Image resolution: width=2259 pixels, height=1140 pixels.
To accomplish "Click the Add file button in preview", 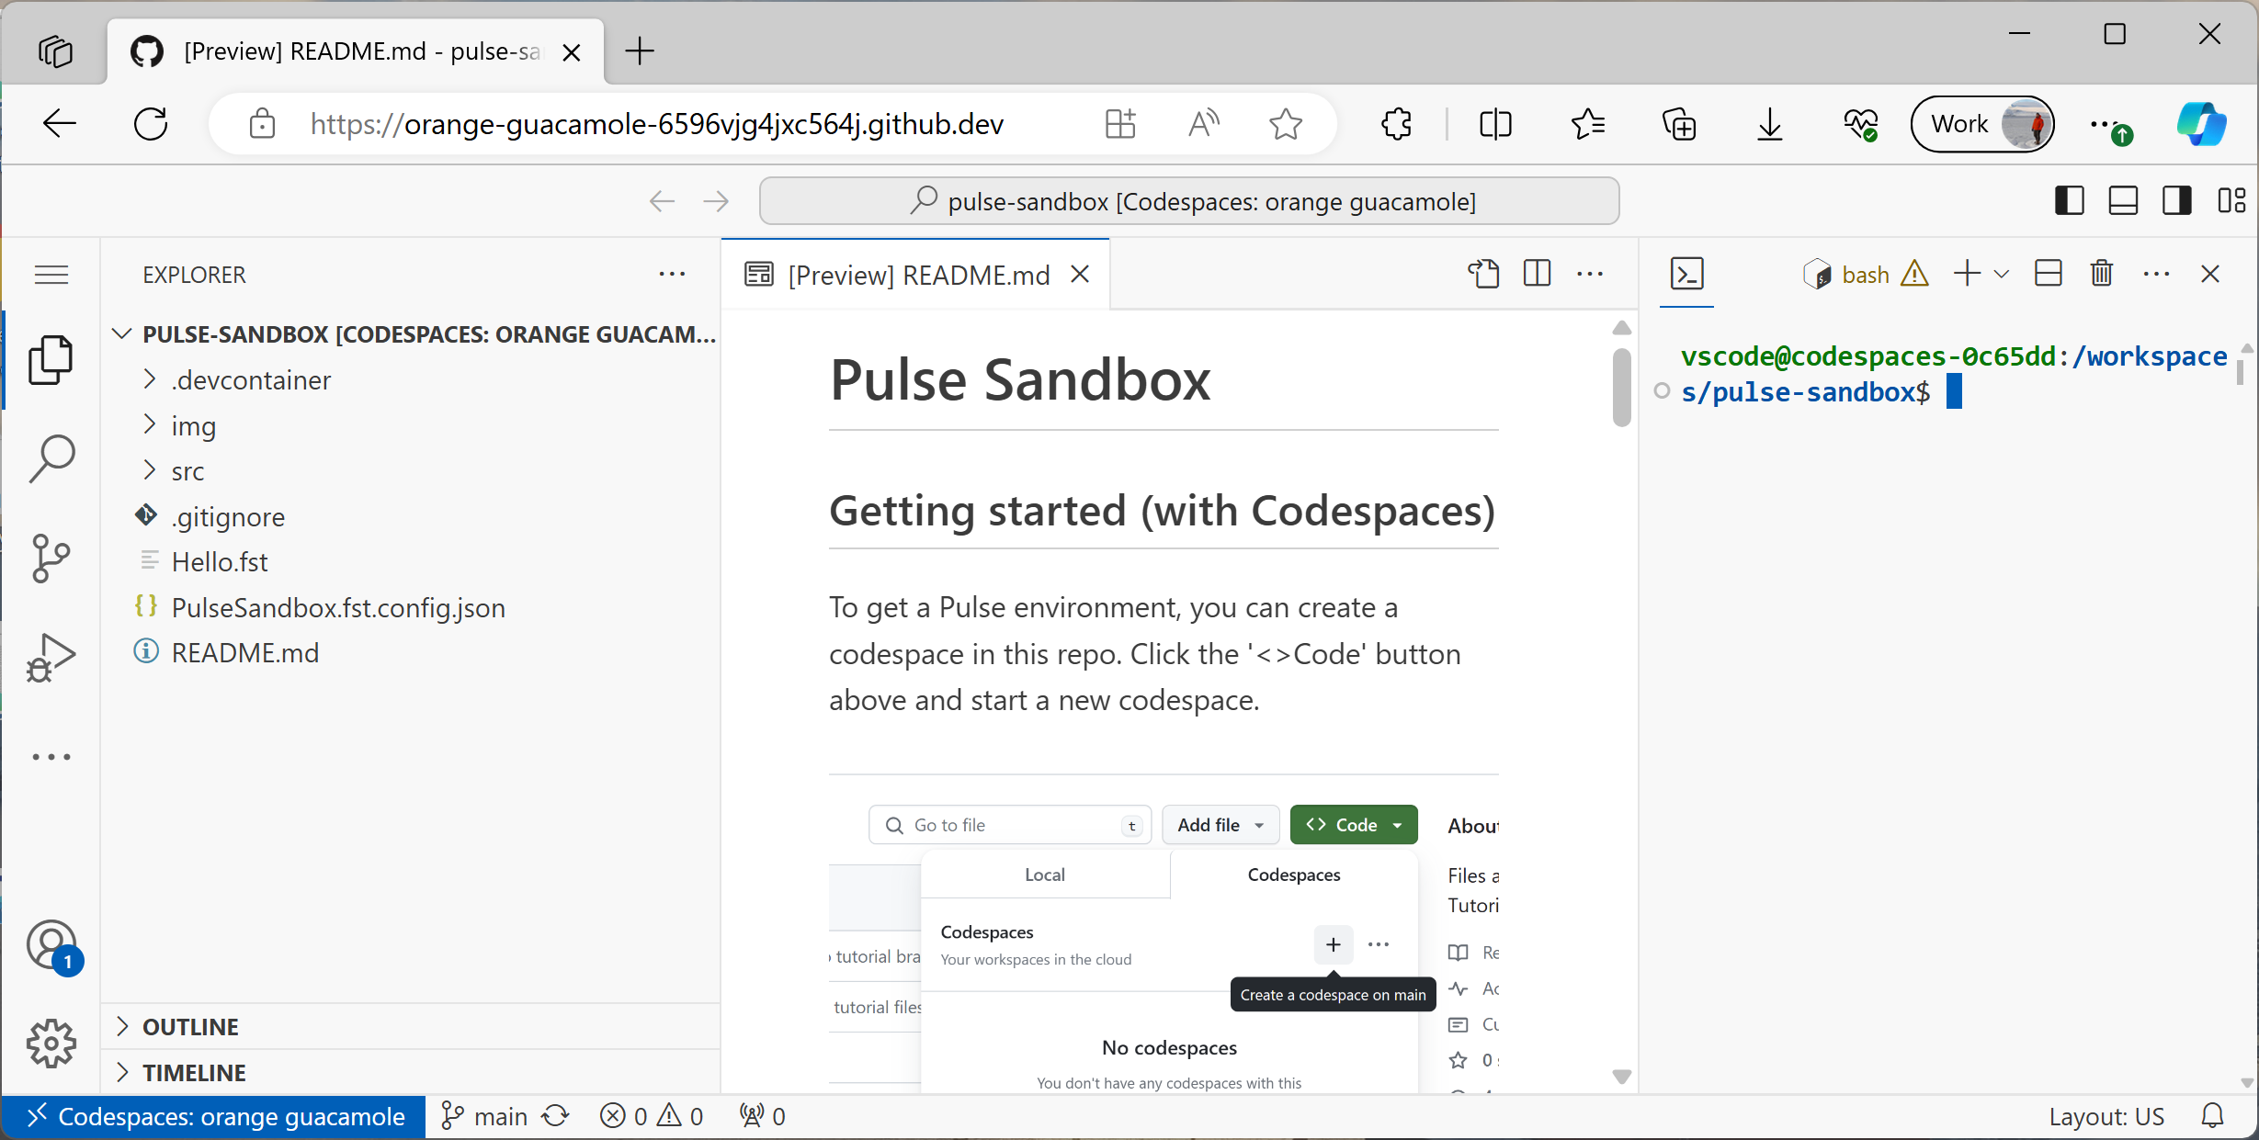I will (1218, 825).
